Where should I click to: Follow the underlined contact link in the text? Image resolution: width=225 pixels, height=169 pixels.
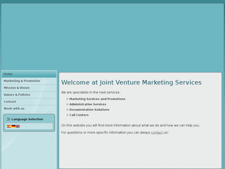157,132
